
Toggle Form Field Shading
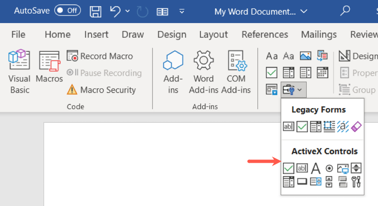point(343,127)
